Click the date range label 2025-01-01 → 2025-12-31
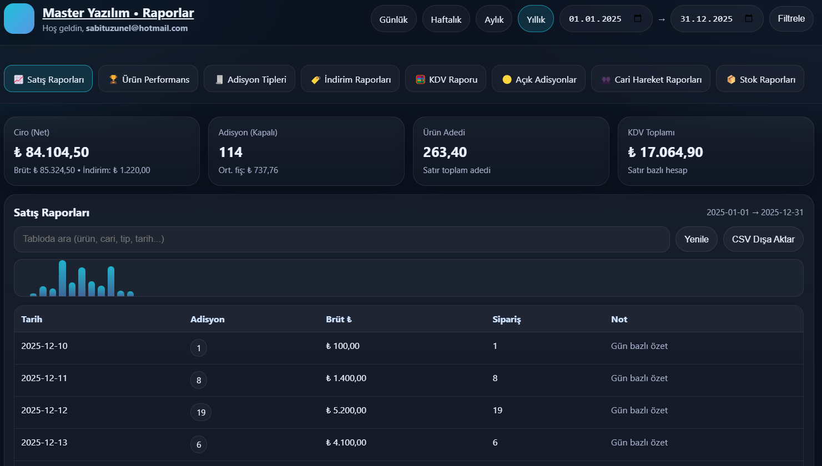 pyautogui.click(x=755, y=212)
